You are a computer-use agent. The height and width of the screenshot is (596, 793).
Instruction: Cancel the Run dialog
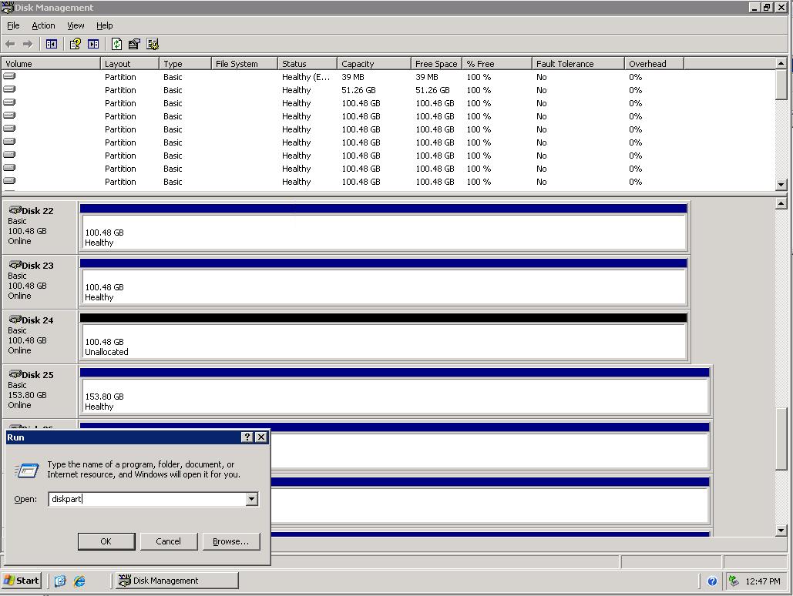point(169,541)
